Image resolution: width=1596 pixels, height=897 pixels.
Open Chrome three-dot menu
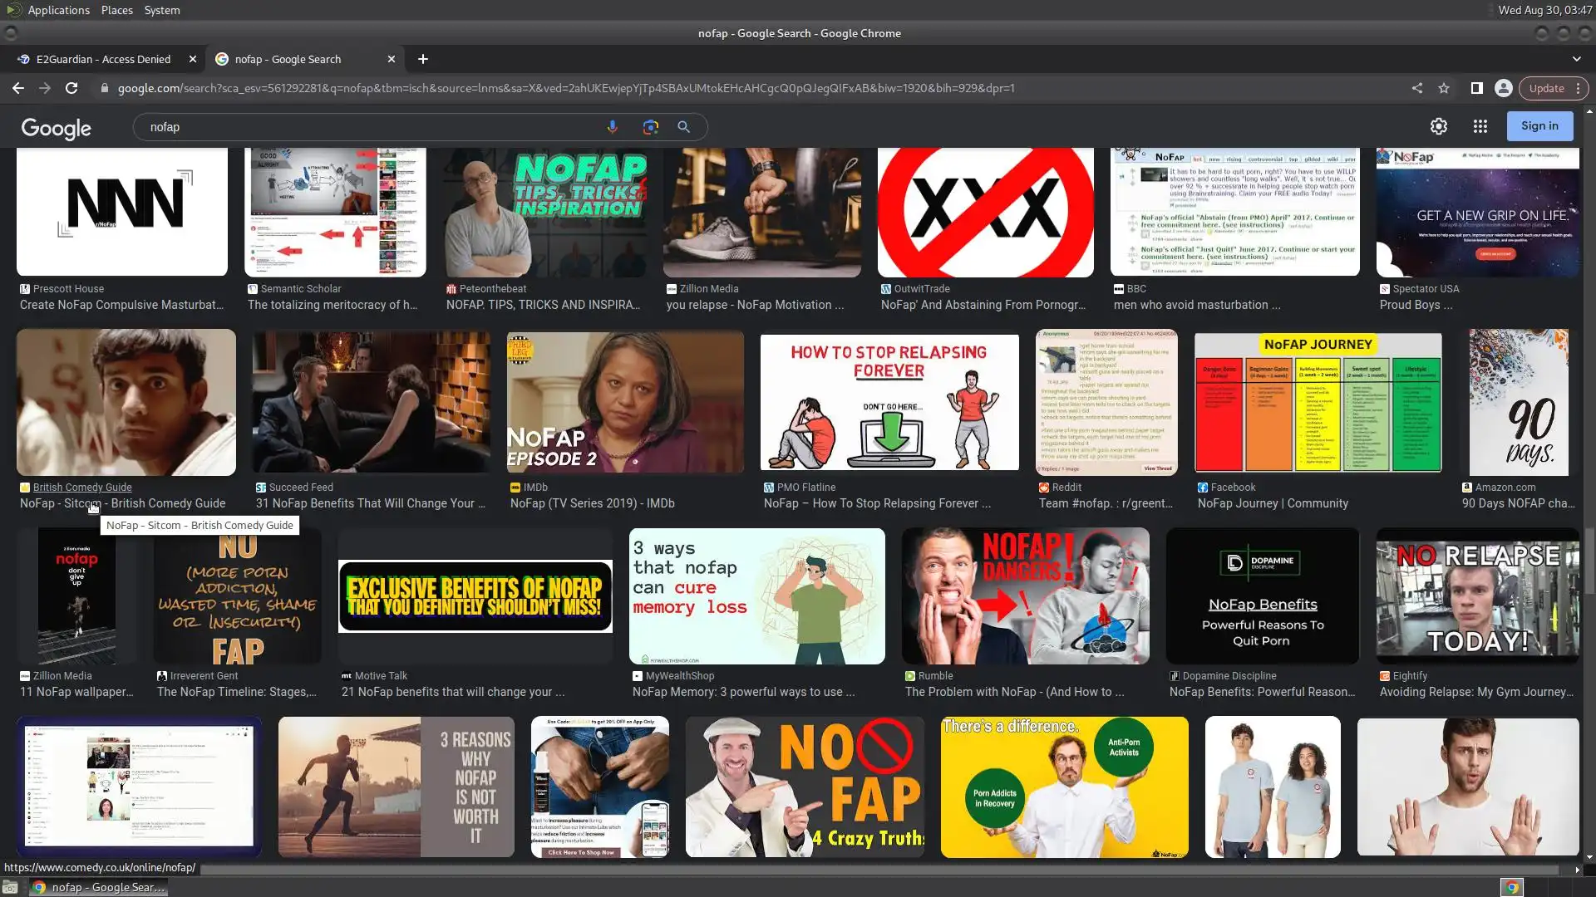point(1578,88)
